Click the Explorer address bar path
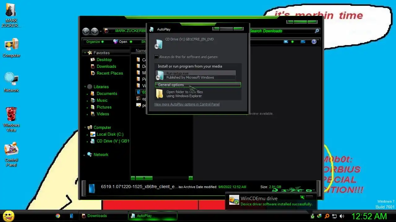This screenshot has width=396, height=222. 130,31
